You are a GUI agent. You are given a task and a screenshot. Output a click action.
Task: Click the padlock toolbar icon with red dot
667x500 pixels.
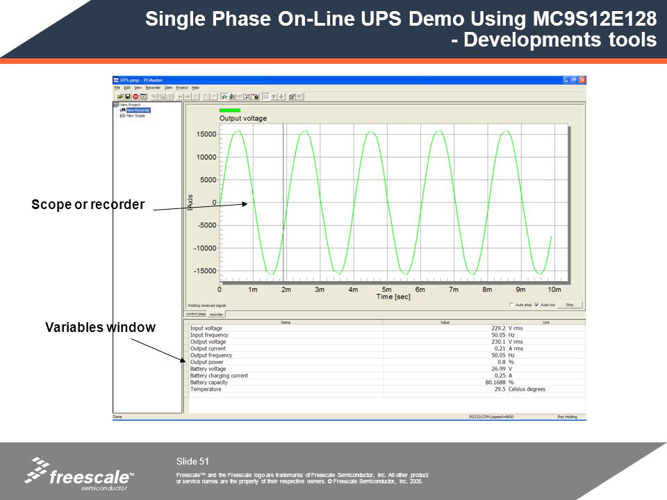pyautogui.click(x=256, y=97)
